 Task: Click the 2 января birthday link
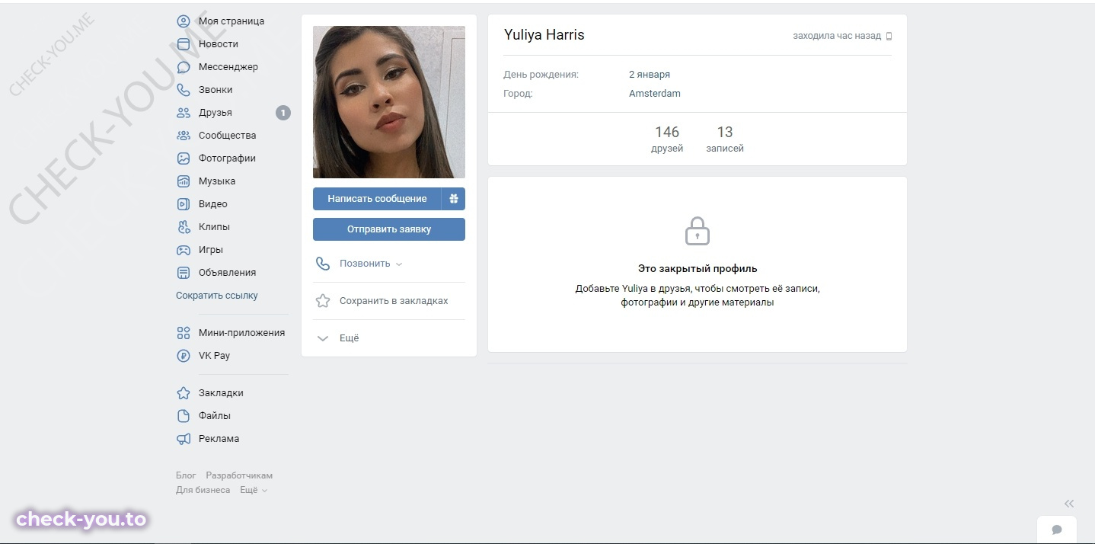click(650, 75)
